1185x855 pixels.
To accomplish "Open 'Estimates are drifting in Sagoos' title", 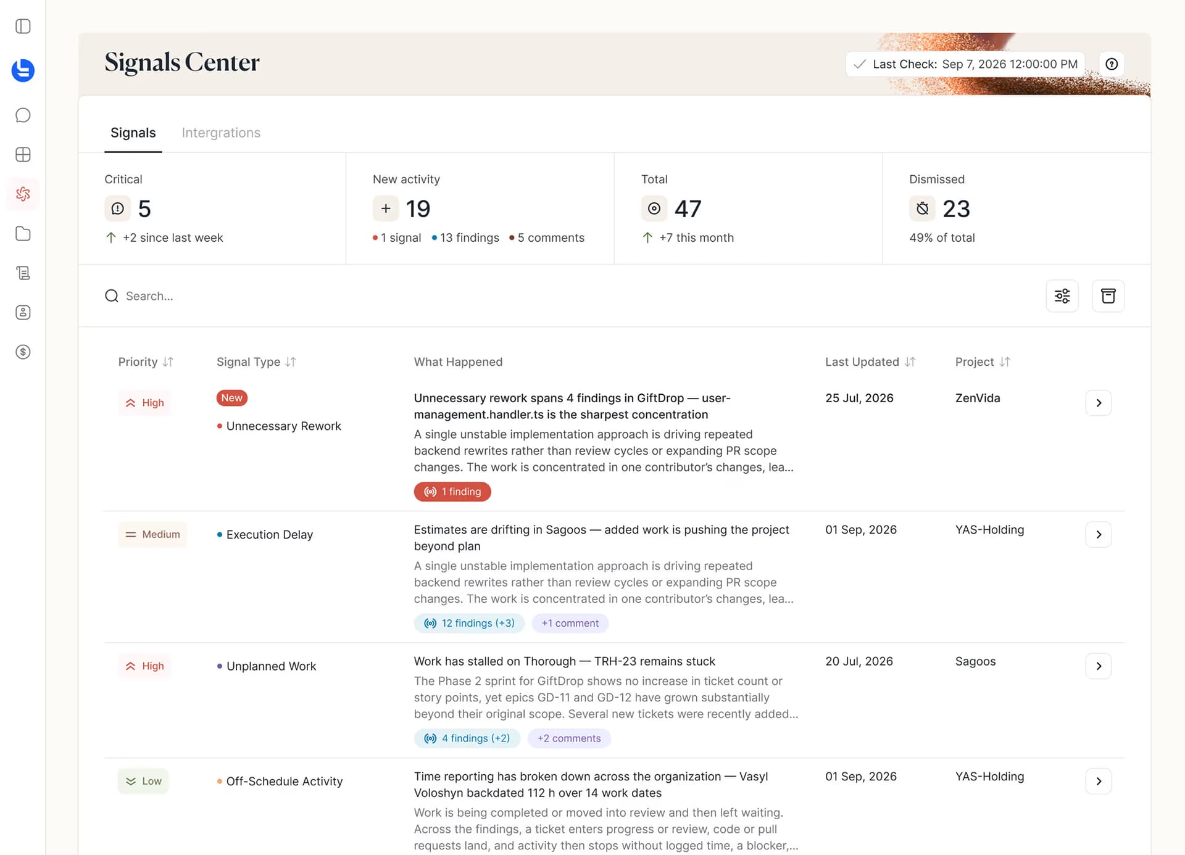I will pyautogui.click(x=602, y=538).
